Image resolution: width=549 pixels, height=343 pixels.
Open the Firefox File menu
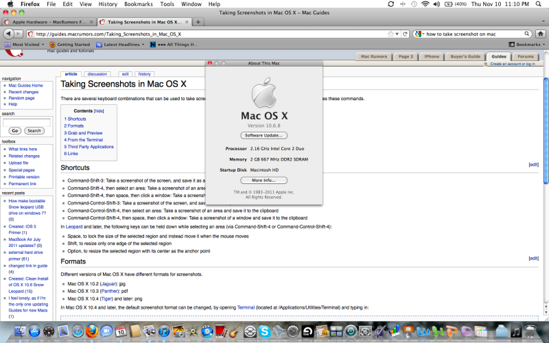pyautogui.click(x=51, y=4)
